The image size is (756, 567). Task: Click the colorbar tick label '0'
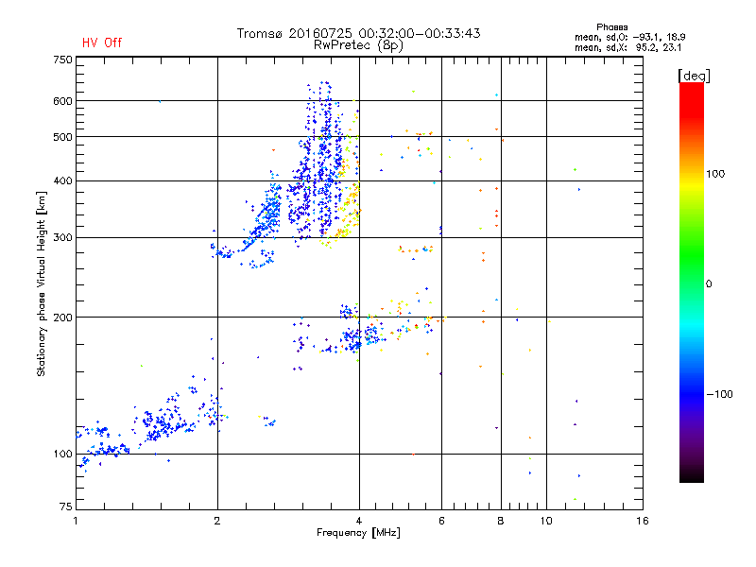[709, 284]
